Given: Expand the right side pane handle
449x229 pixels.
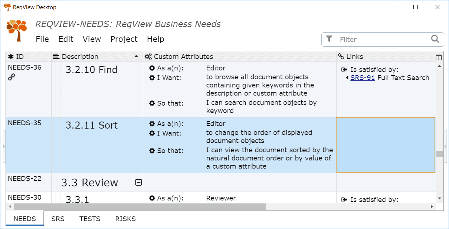Looking at the screenshot, I should click(x=445, y=146).
